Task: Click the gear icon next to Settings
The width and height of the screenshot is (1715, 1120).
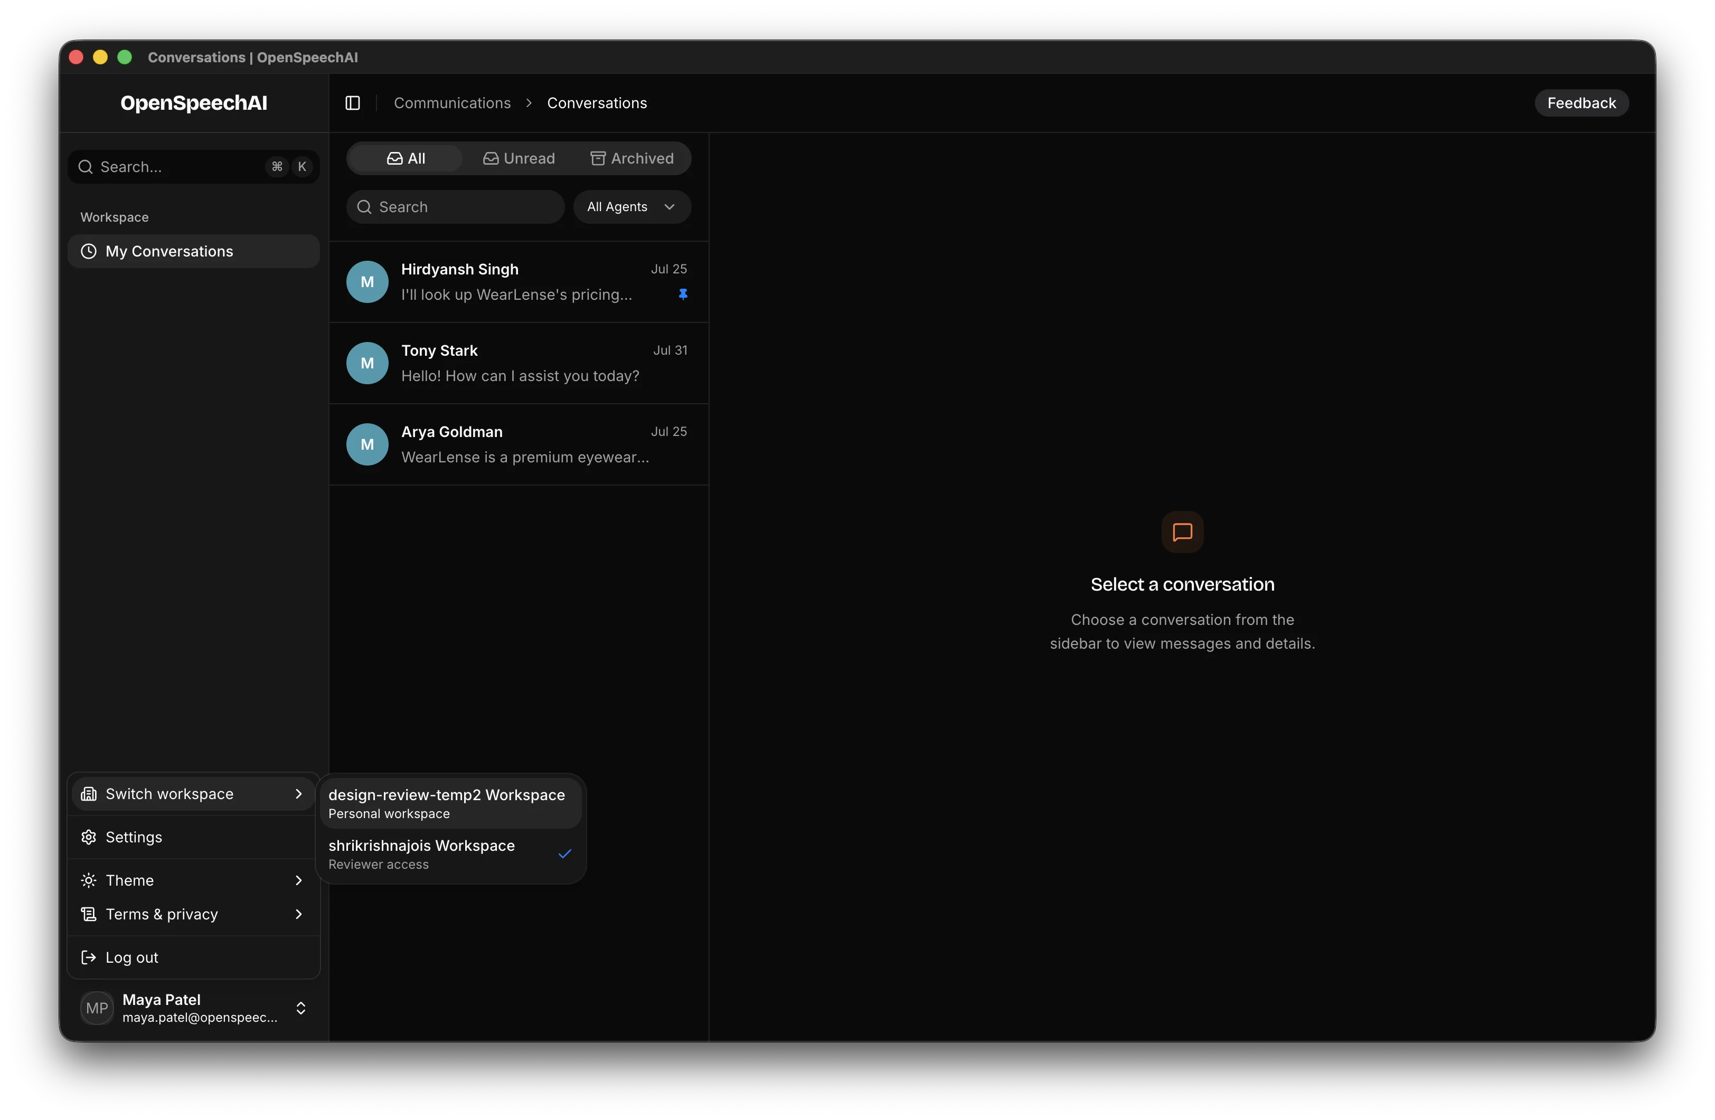Action: tap(89, 837)
